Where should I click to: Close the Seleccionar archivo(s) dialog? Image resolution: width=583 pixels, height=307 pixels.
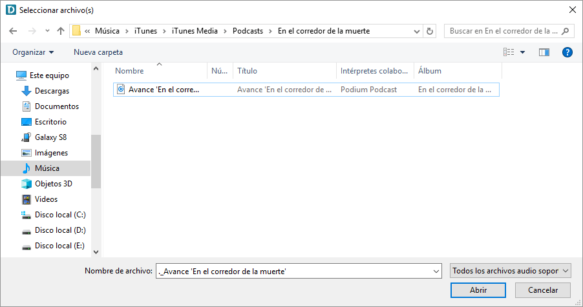573,10
